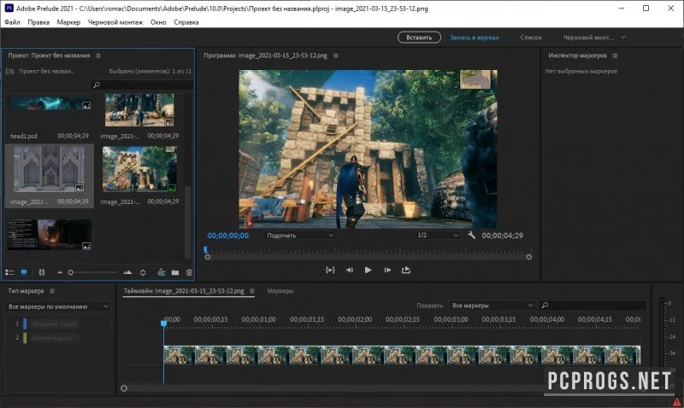Click duration timecode 00;00;04;29 in monitor

(x=502, y=236)
